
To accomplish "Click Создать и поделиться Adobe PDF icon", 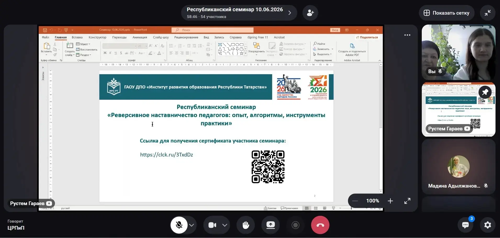I will (x=352, y=46).
